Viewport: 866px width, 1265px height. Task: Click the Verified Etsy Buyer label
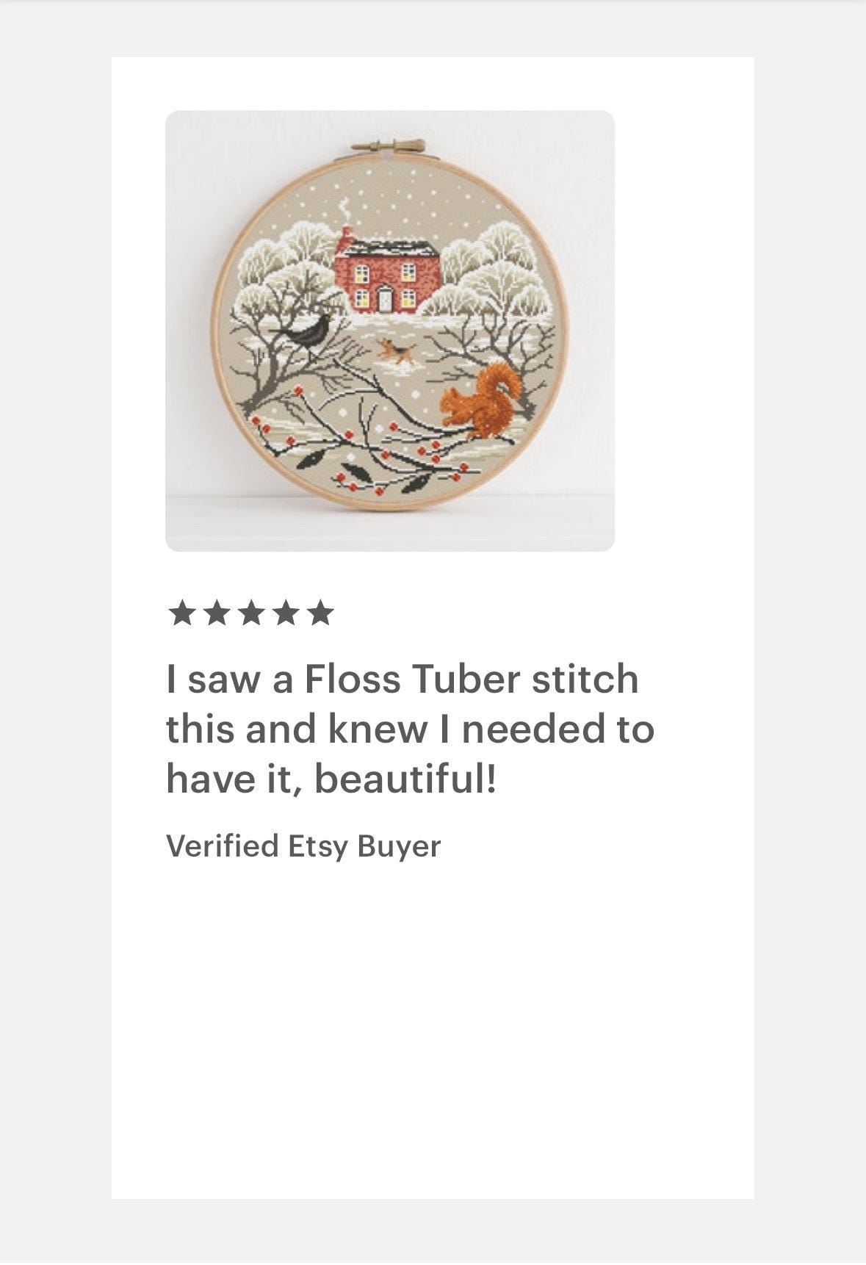(x=303, y=846)
